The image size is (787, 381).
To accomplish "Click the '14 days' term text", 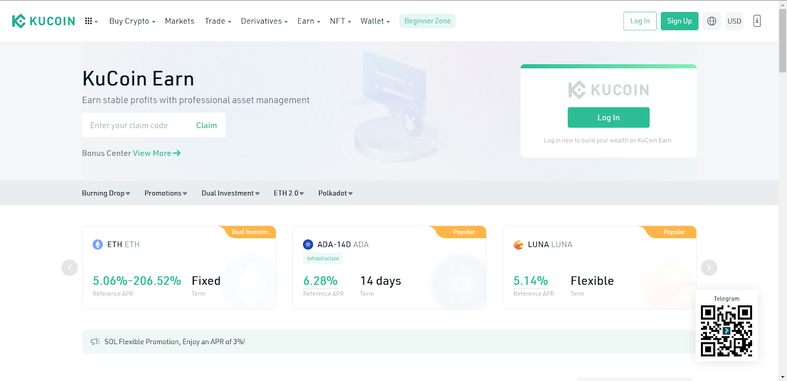I will coord(381,281).
